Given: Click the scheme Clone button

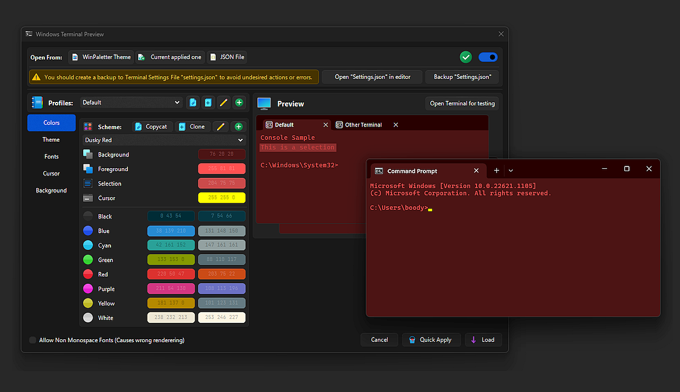Looking at the screenshot, I should pos(192,127).
